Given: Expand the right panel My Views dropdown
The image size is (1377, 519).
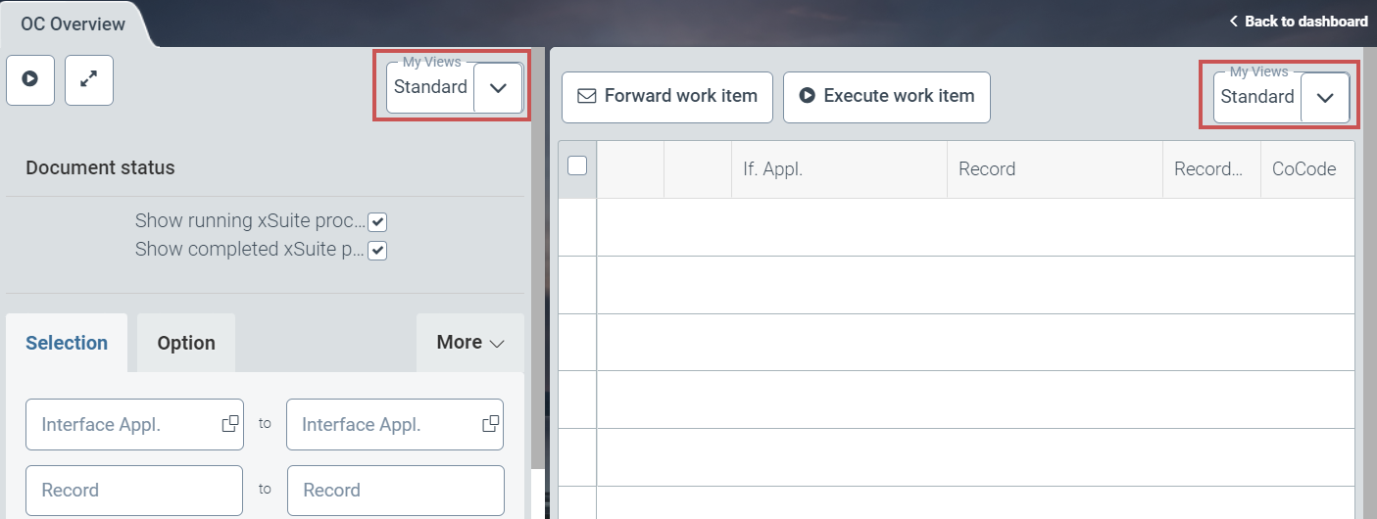Looking at the screenshot, I should pyautogui.click(x=1325, y=97).
